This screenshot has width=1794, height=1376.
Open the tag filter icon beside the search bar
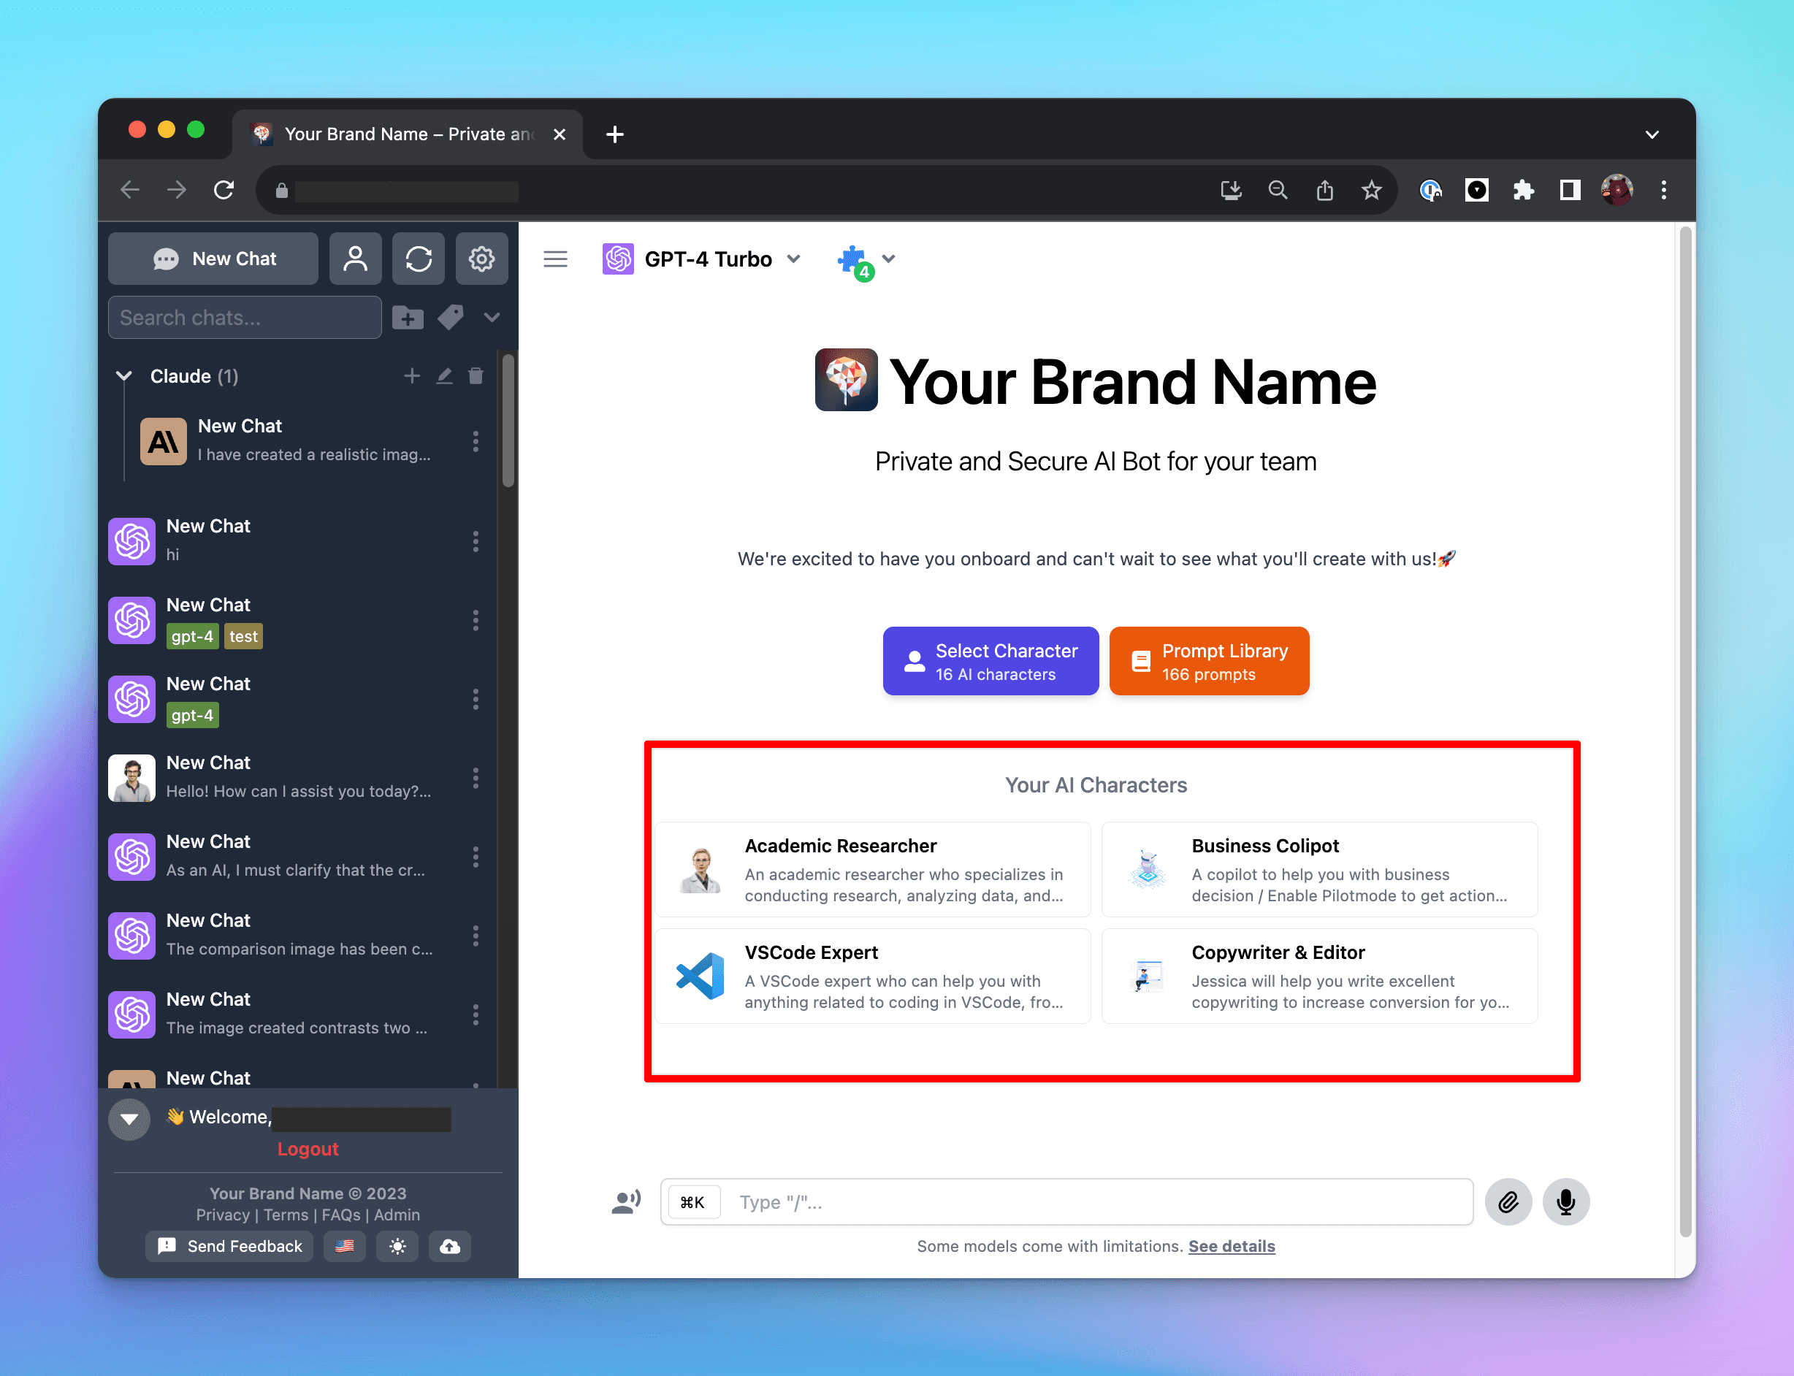pos(451,317)
